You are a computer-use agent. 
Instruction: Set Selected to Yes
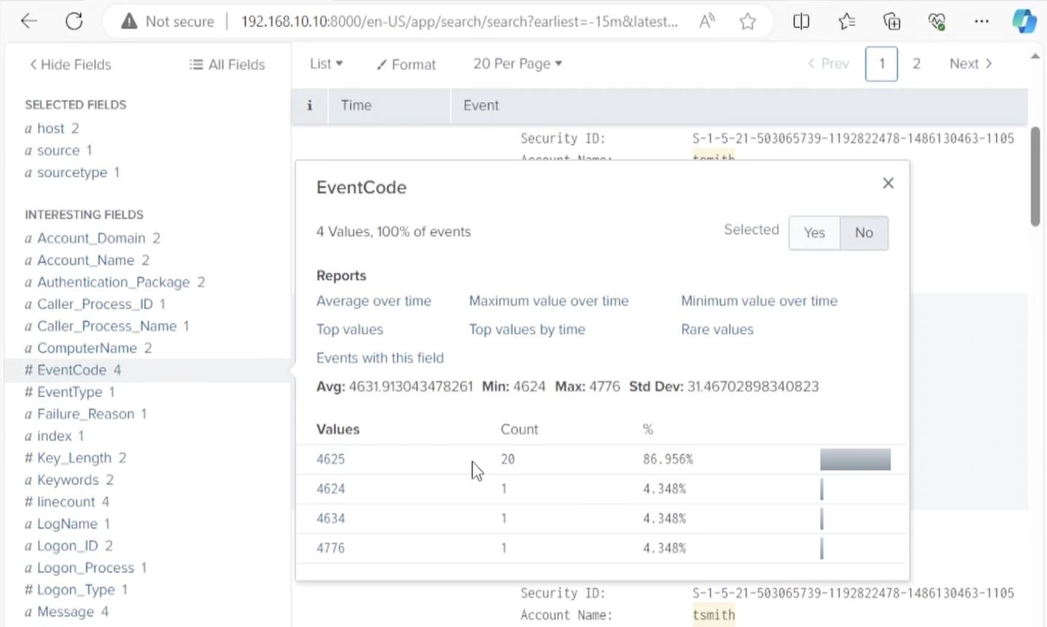point(814,233)
